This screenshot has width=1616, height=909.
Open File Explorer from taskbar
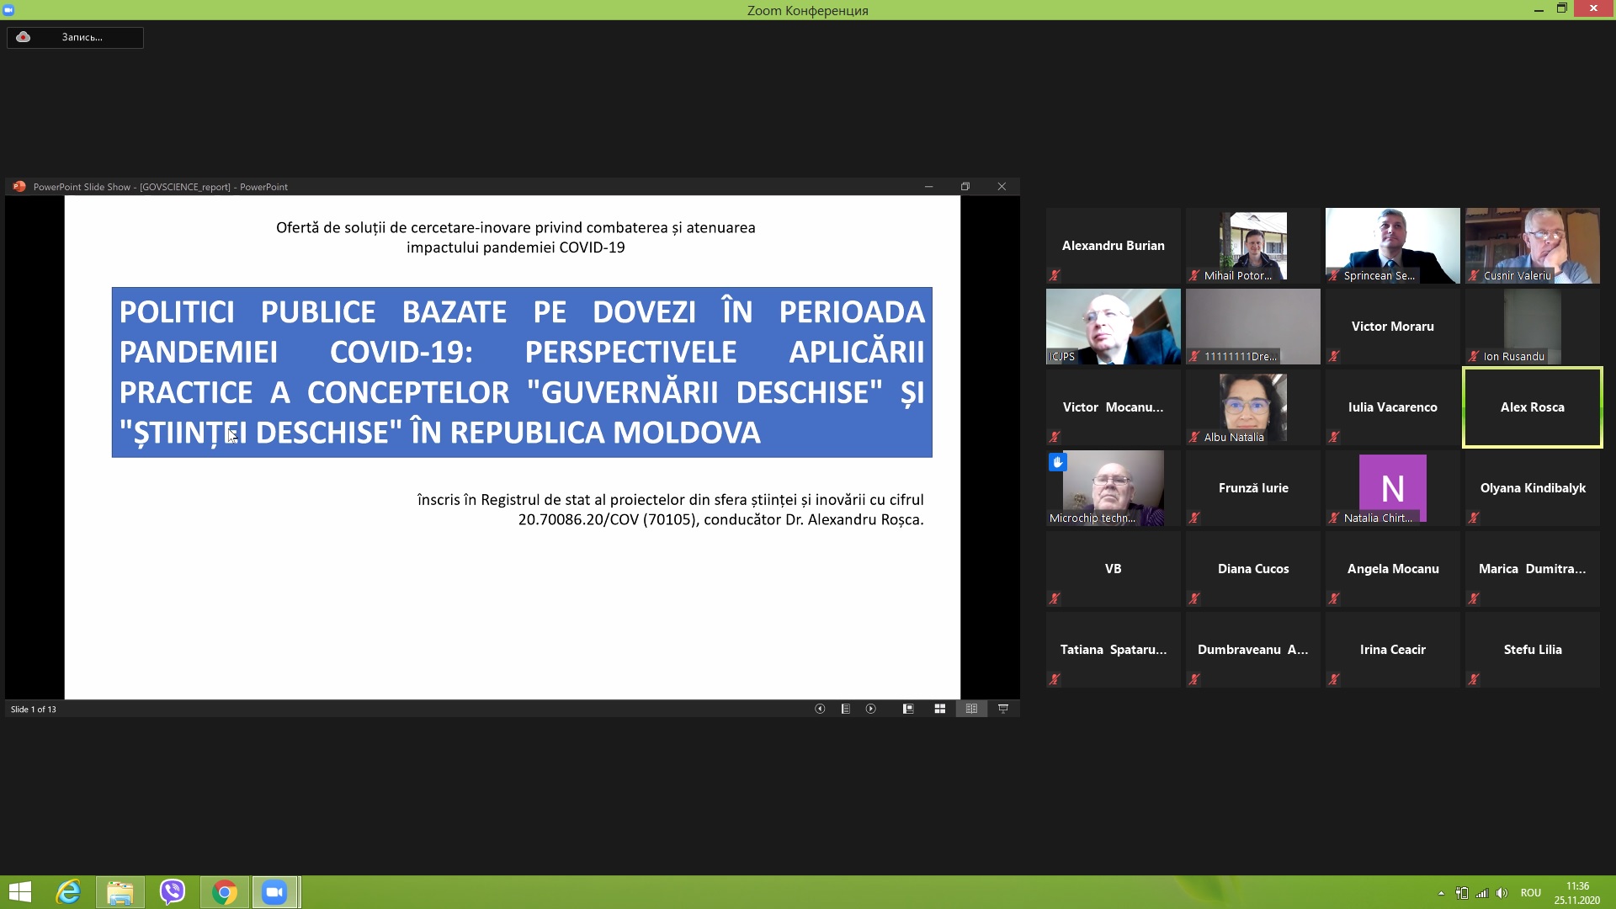click(120, 892)
